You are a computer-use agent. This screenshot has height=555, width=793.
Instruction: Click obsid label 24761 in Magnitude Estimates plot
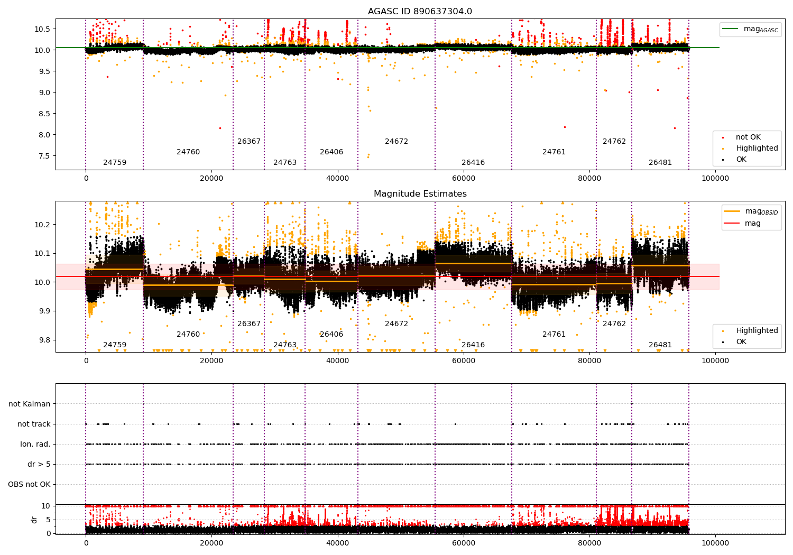click(x=554, y=335)
